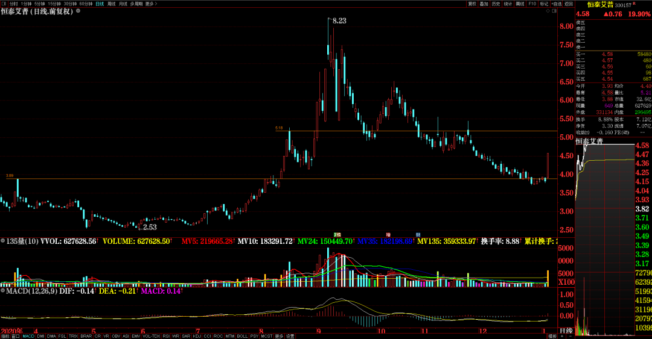Screen dimensions: 652x339
Task: Select the 15分钟 period
Action: 54,4
